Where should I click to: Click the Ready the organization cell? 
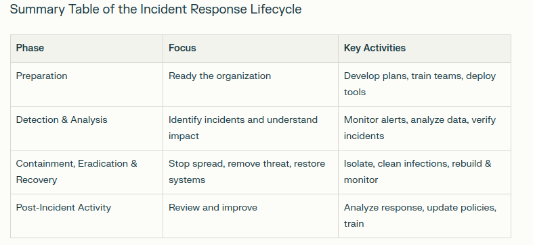(251, 84)
